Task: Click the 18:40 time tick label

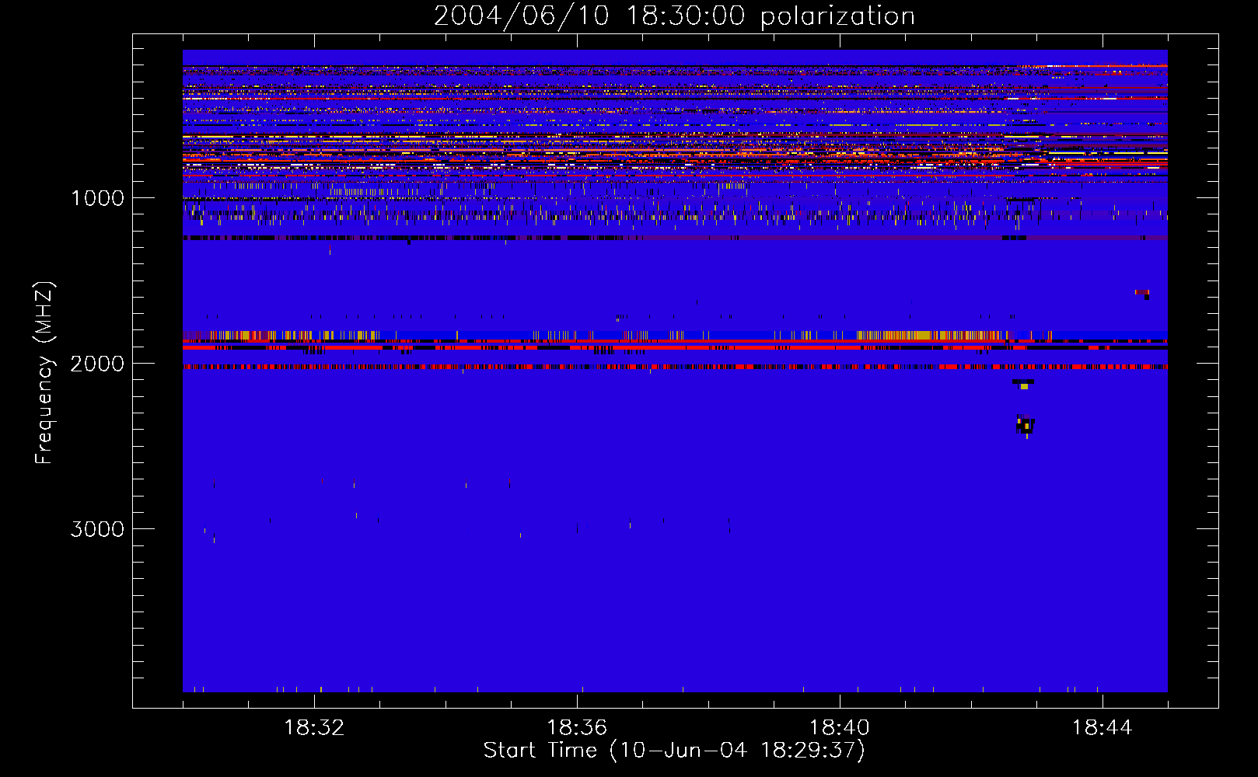Action: [x=840, y=728]
